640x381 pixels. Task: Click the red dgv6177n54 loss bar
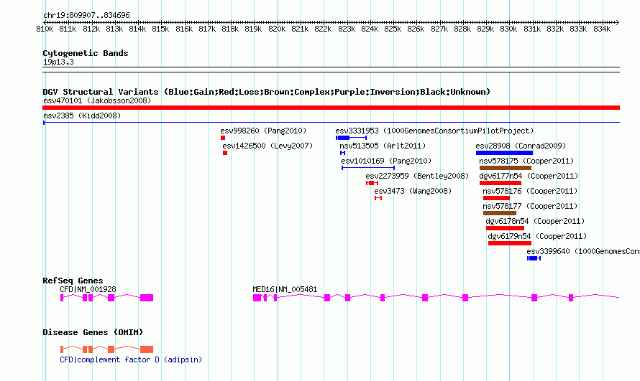click(x=500, y=183)
